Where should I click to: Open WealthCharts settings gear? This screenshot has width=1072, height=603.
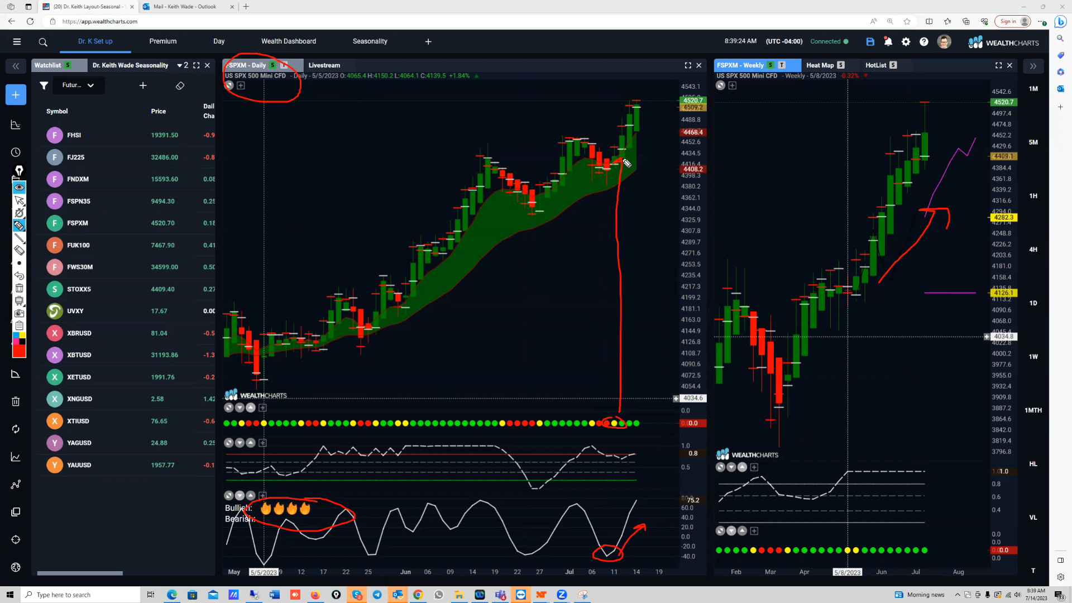click(906, 42)
